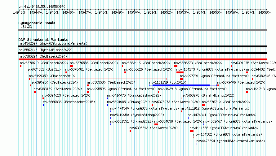Select nsv6383139 Sedlazeck2020 variant
This screenshot has height=156, width=276.
(x=58, y=89)
